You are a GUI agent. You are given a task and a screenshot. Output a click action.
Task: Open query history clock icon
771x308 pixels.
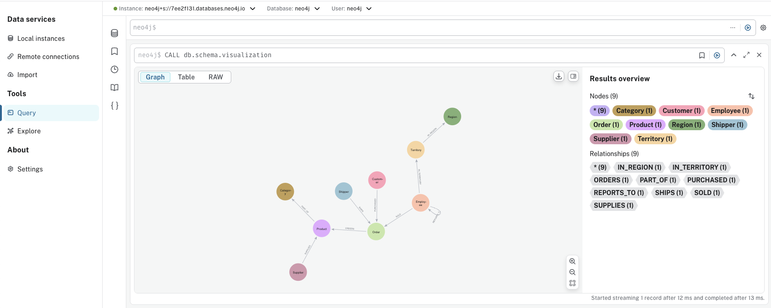(114, 69)
